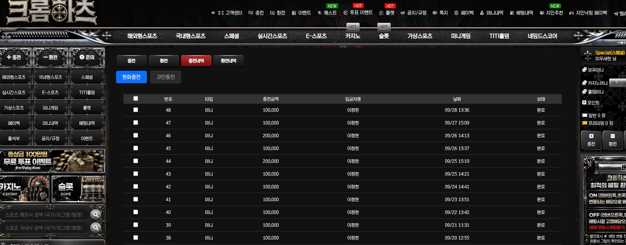Check the box for row number 44

pos(135,161)
